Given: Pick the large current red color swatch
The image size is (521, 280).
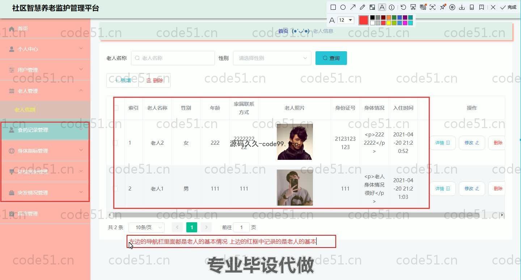Looking at the screenshot, I should (363, 20).
